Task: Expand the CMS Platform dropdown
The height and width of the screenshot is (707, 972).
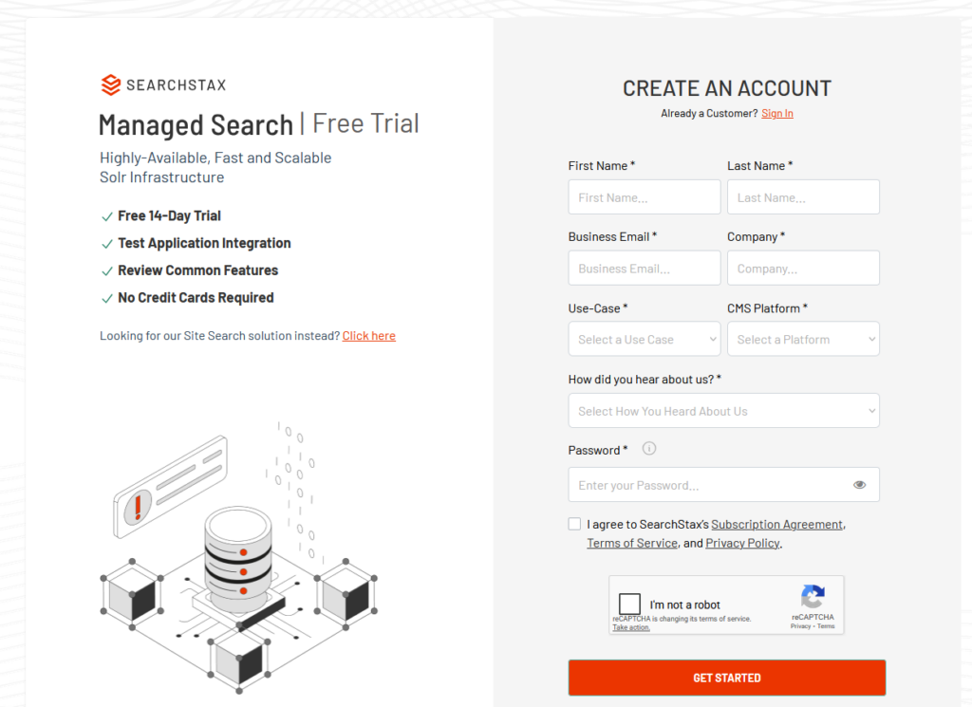Action: pos(803,340)
